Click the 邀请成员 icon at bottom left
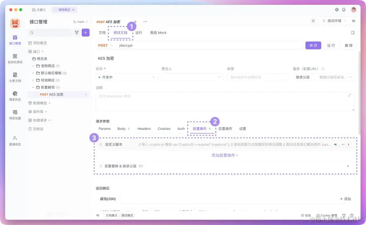Image resolution: width=366 pixels, height=225 pixels. click(15, 140)
